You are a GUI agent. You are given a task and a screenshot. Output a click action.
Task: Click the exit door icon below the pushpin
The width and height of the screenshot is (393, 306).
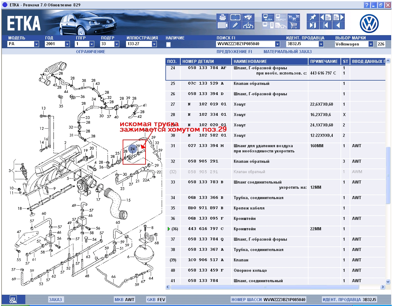313,26
